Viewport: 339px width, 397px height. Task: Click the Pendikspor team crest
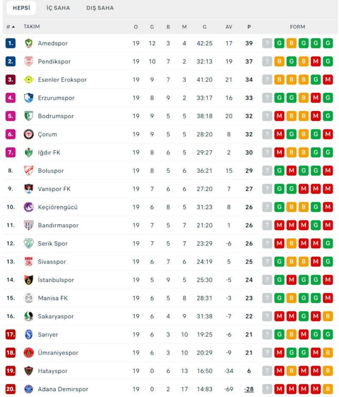pos(28,62)
